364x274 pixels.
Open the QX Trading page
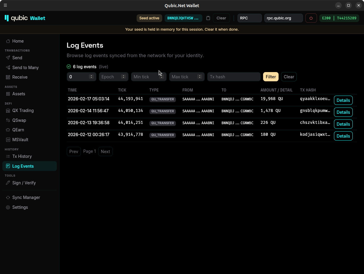(23, 110)
